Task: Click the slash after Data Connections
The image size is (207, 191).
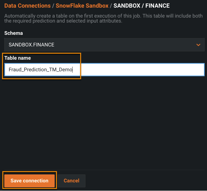Action: click(53, 6)
